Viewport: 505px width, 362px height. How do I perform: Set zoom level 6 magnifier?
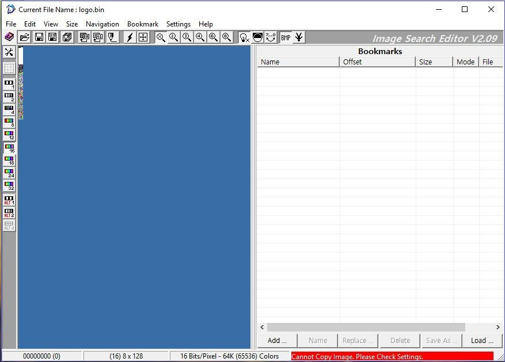(213, 37)
